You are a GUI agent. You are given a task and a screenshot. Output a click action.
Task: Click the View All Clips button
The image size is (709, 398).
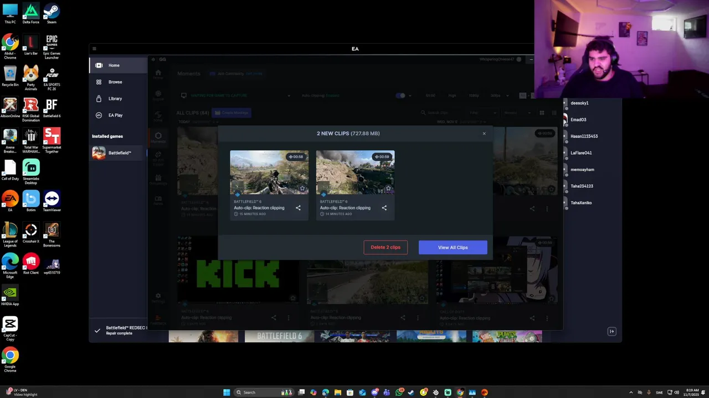453,247
